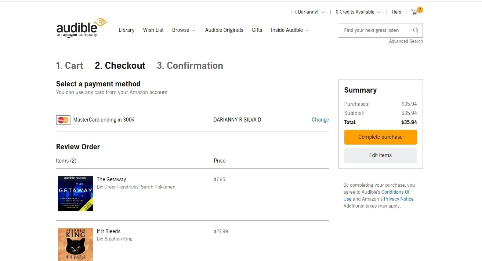Click the search magnifier icon

[x=416, y=30]
